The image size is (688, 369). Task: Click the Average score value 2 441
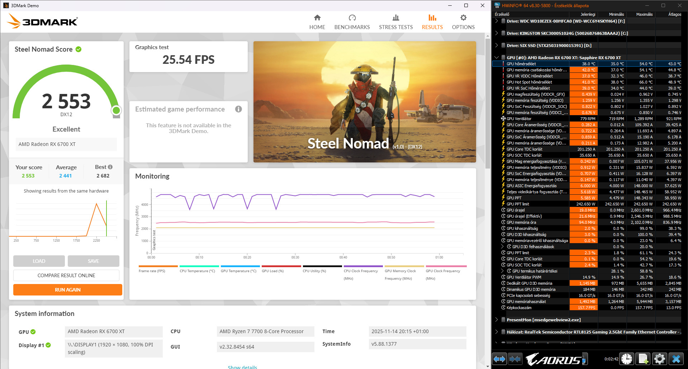click(x=66, y=176)
